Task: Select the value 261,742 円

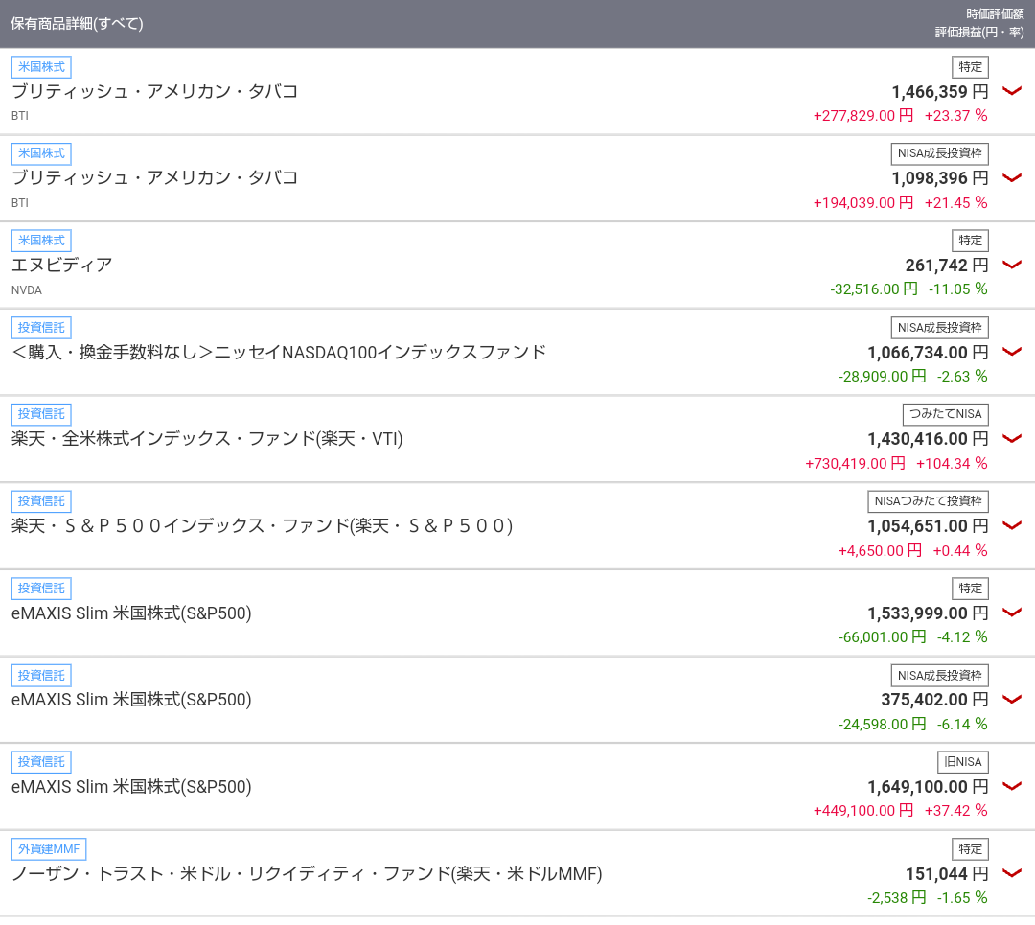Action: click(947, 266)
